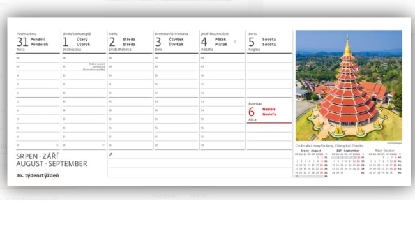Screen dimensions: 415x252
Task: Click the highlighted week row in September mini calendar
Action: coord(345,158)
